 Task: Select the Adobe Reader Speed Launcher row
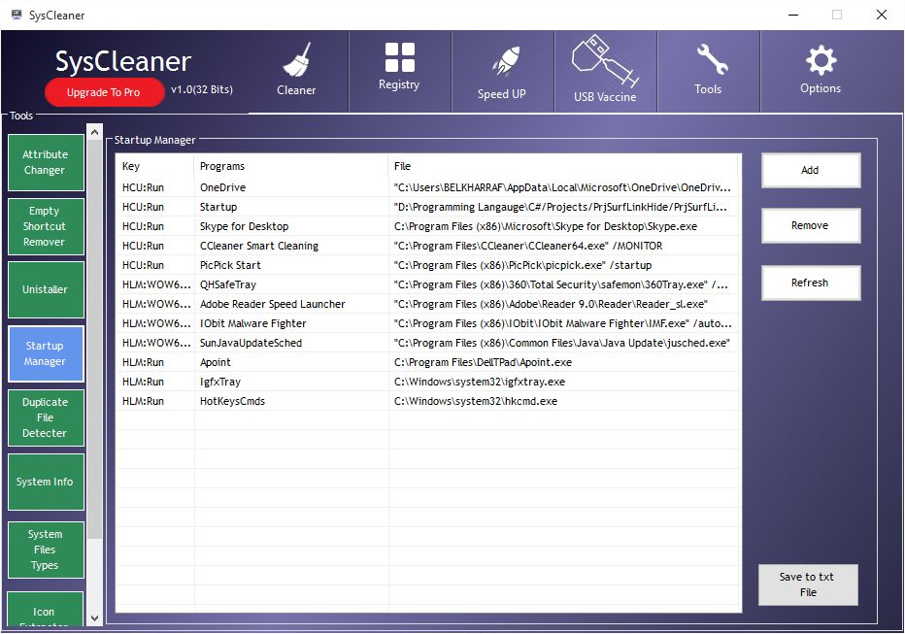click(x=427, y=304)
